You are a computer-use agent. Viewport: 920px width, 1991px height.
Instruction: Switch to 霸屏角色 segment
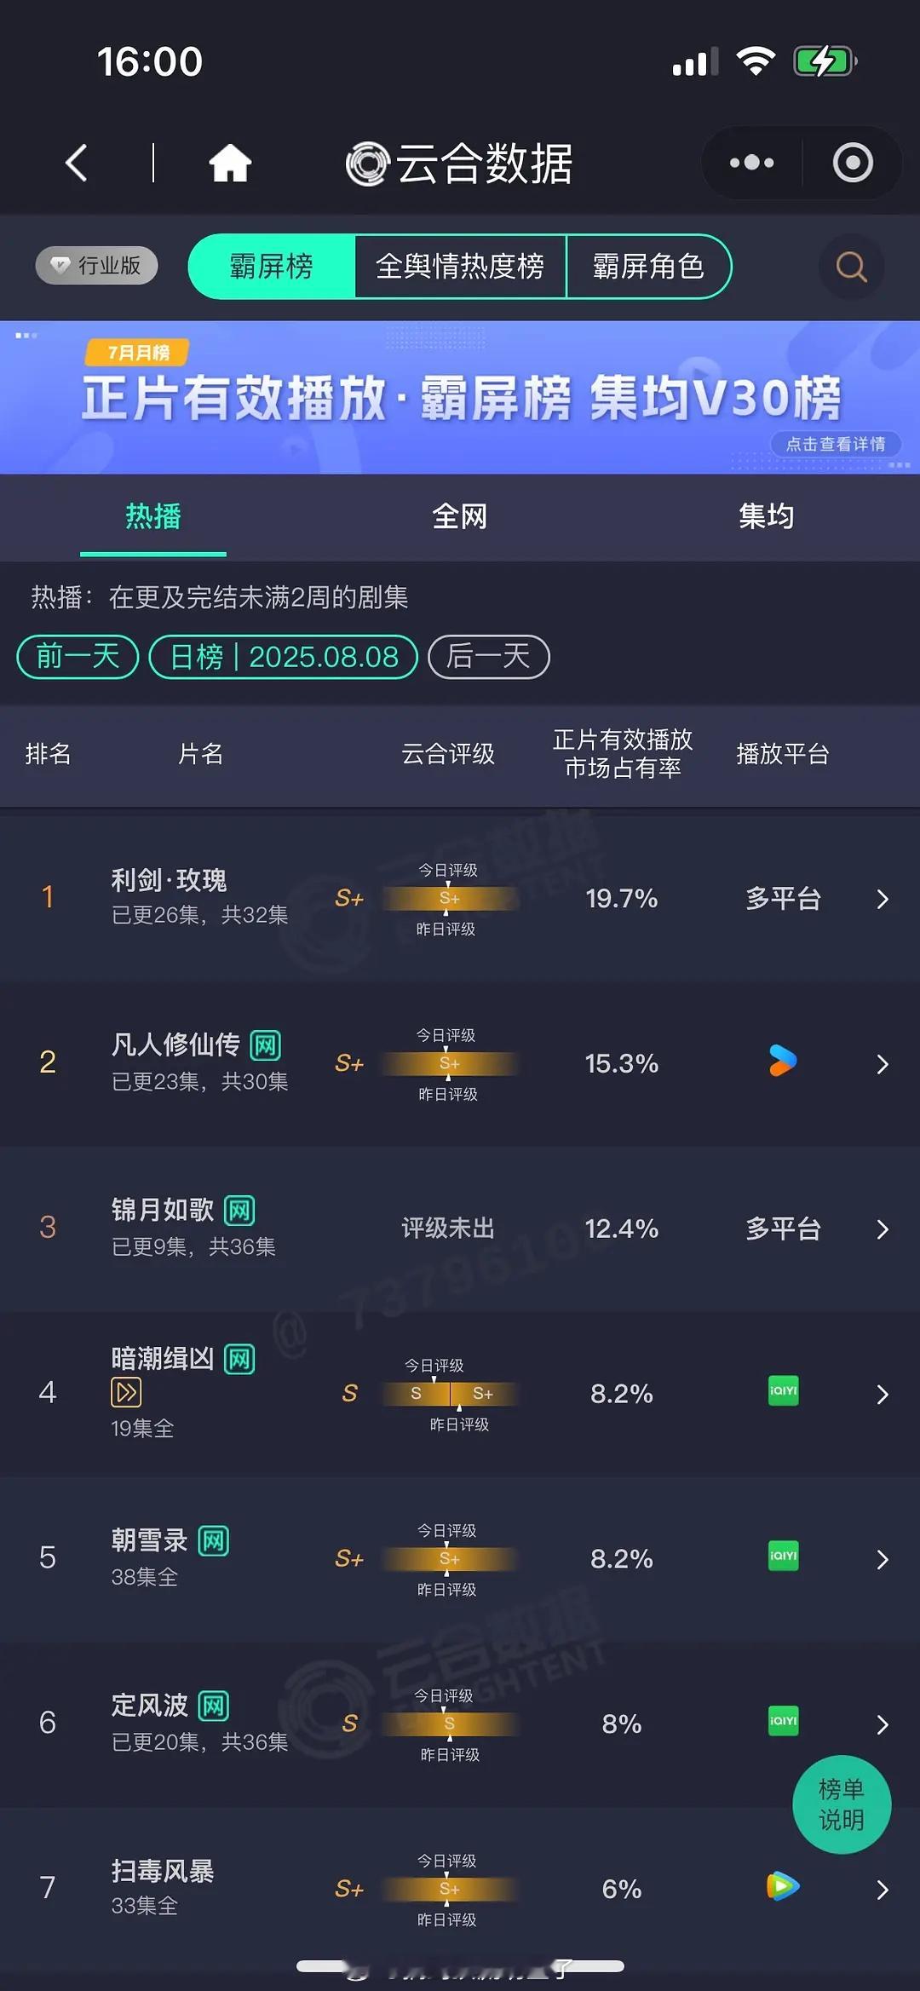click(648, 267)
